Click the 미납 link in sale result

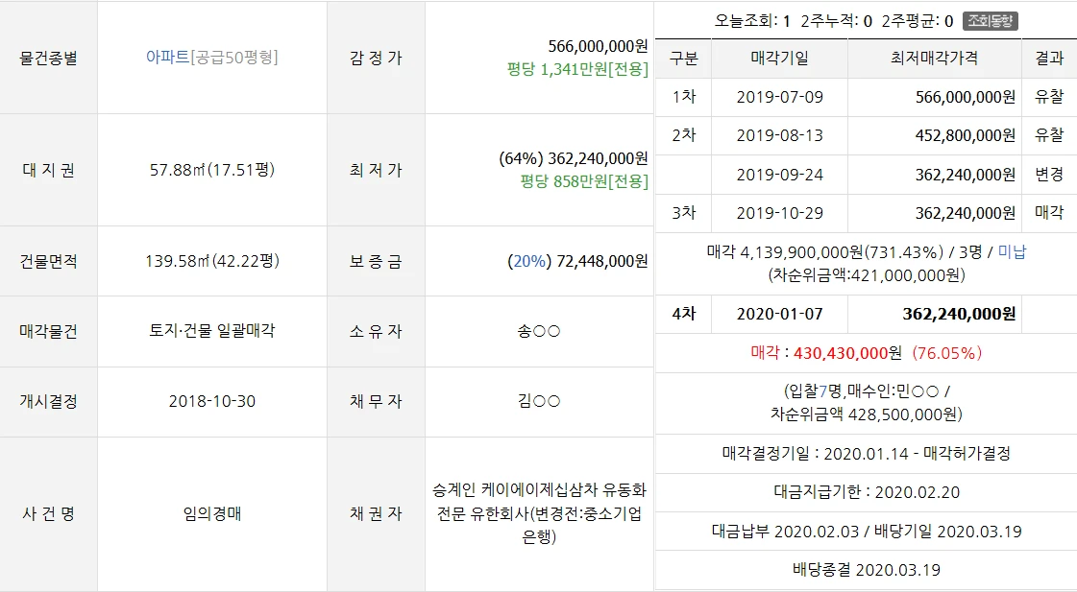pyautogui.click(x=1012, y=251)
